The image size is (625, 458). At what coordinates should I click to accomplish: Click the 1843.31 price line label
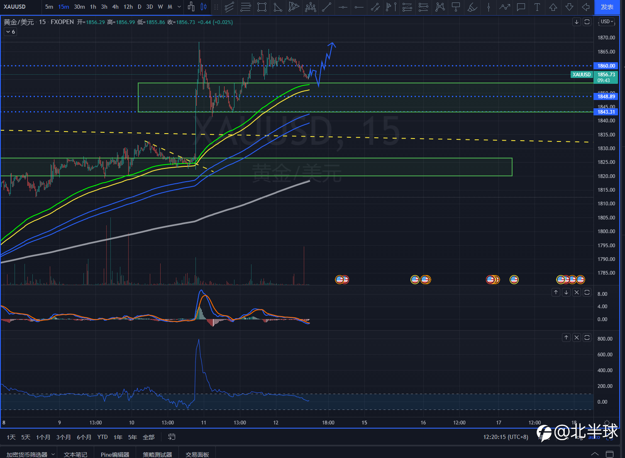point(606,112)
